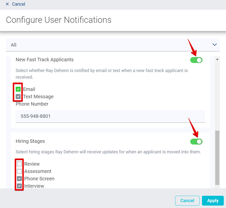This screenshot has height=208, width=226.
Task: Disable the Hiring Stages toggle
Action: click(x=196, y=141)
